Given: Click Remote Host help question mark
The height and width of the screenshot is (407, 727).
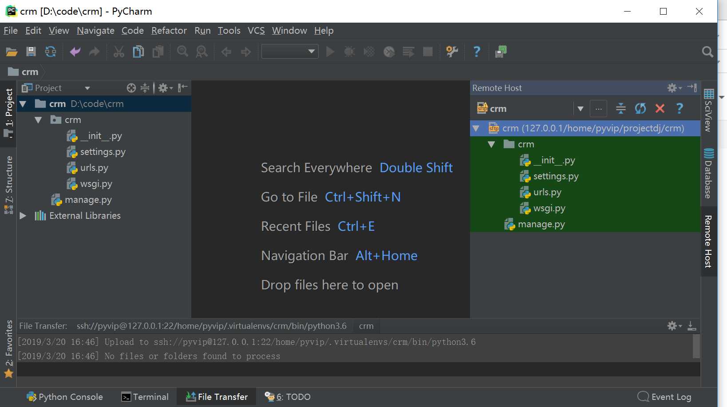Looking at the screenshot, I should click(680, 108).
